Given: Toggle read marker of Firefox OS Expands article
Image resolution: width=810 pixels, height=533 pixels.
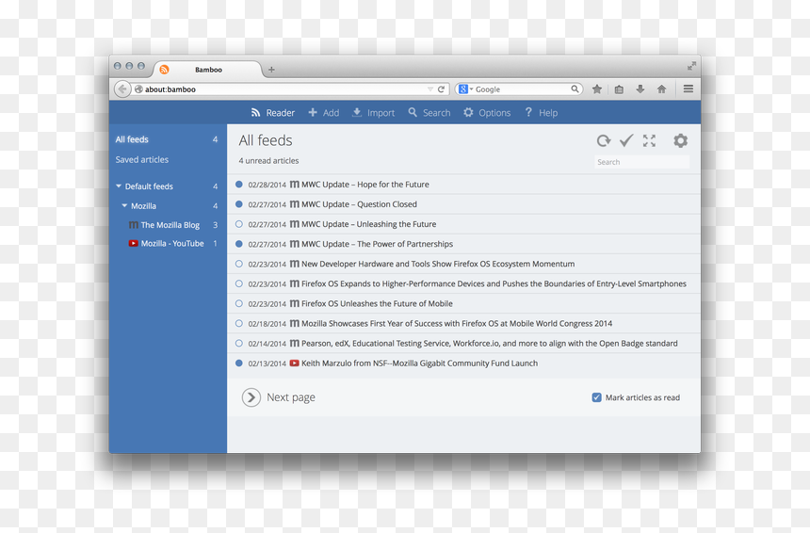Looking at the screenshot, I should tap(238, 283).
